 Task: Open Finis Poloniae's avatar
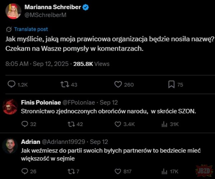coord(10,107)
